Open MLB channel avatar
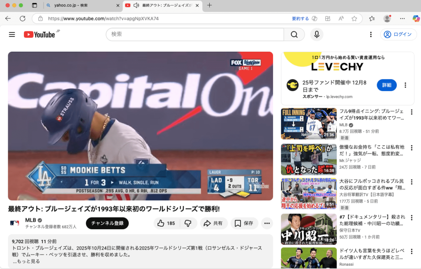 [x=14, y=223]
